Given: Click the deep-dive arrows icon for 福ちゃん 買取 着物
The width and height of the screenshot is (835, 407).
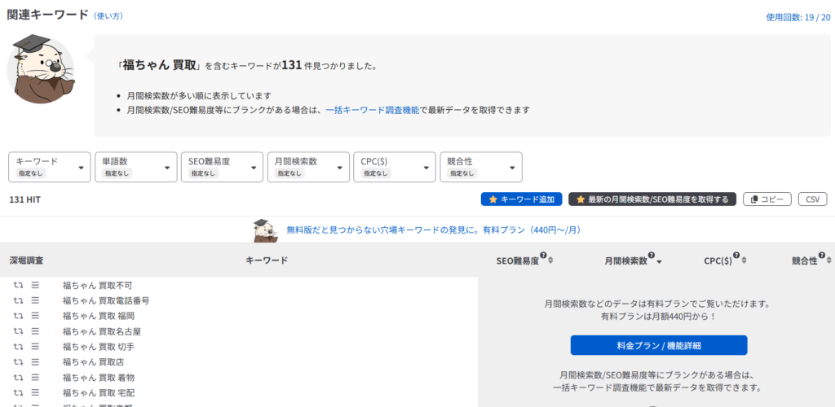Looking at the screenshot, I should 19,378.
